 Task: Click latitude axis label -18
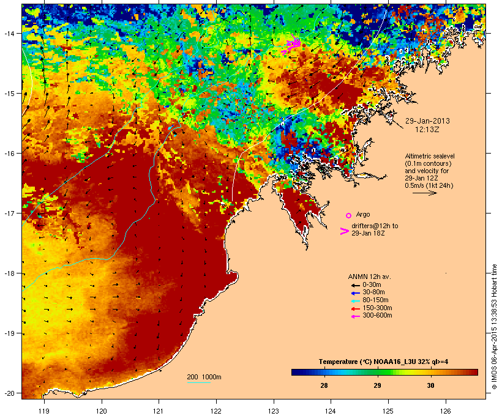point(9,273)
